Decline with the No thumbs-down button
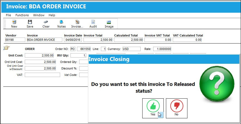 177,108
